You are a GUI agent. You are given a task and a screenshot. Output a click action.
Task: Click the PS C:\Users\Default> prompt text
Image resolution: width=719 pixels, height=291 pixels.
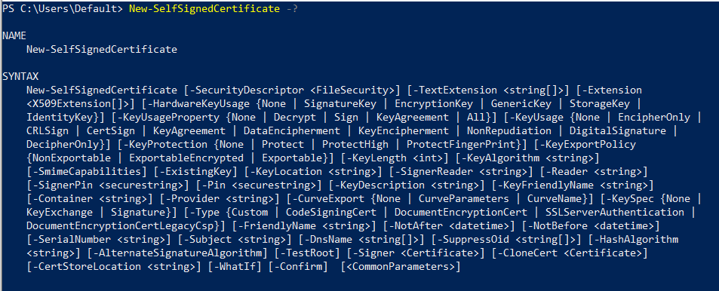(x=63, y=9)
